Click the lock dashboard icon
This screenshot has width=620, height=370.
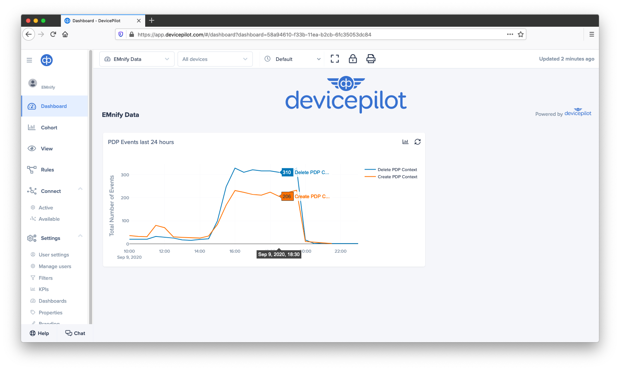(x=353, y=59)
